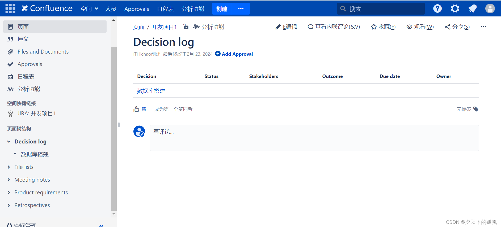Open 分析功能 in the top navigation
Screen dimensions: 501x227
(193, 9)
